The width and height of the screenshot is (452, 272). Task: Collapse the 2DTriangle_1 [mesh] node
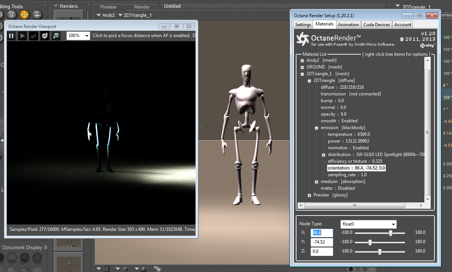coord(302,74)
